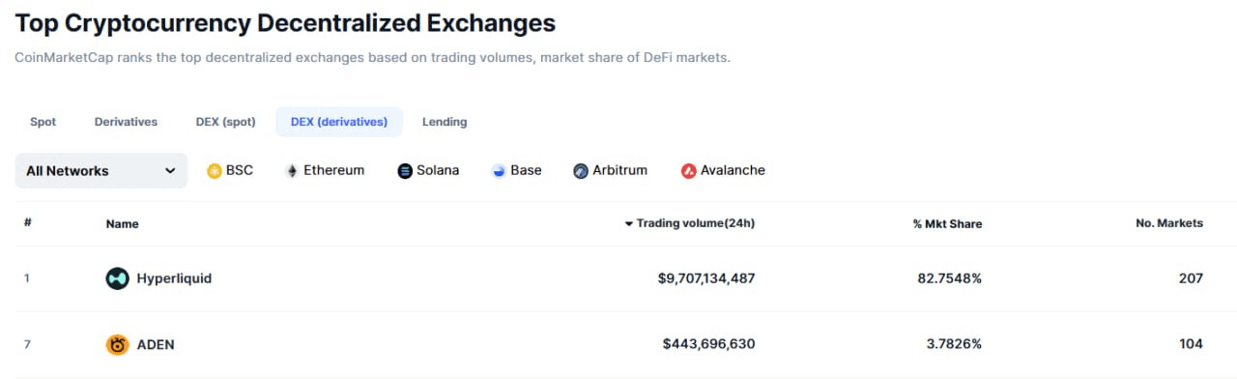This screenshot has width=1237, height=379.
Task: Select the DEX (derivatives) tab
Action: coord(339,122)
